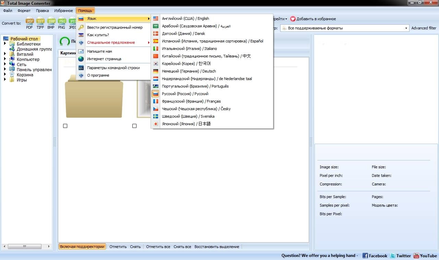439x260 pixels.
Task: Choose the TIFF conversion icon
Action: point(40,21)
